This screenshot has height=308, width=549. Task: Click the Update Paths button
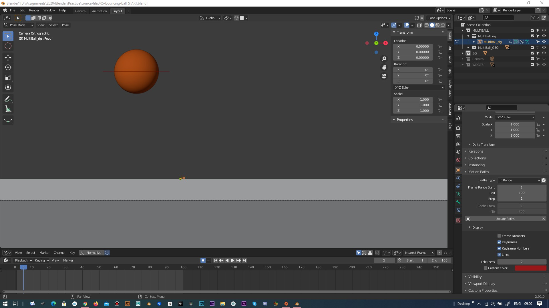click(x=505, y=218)
